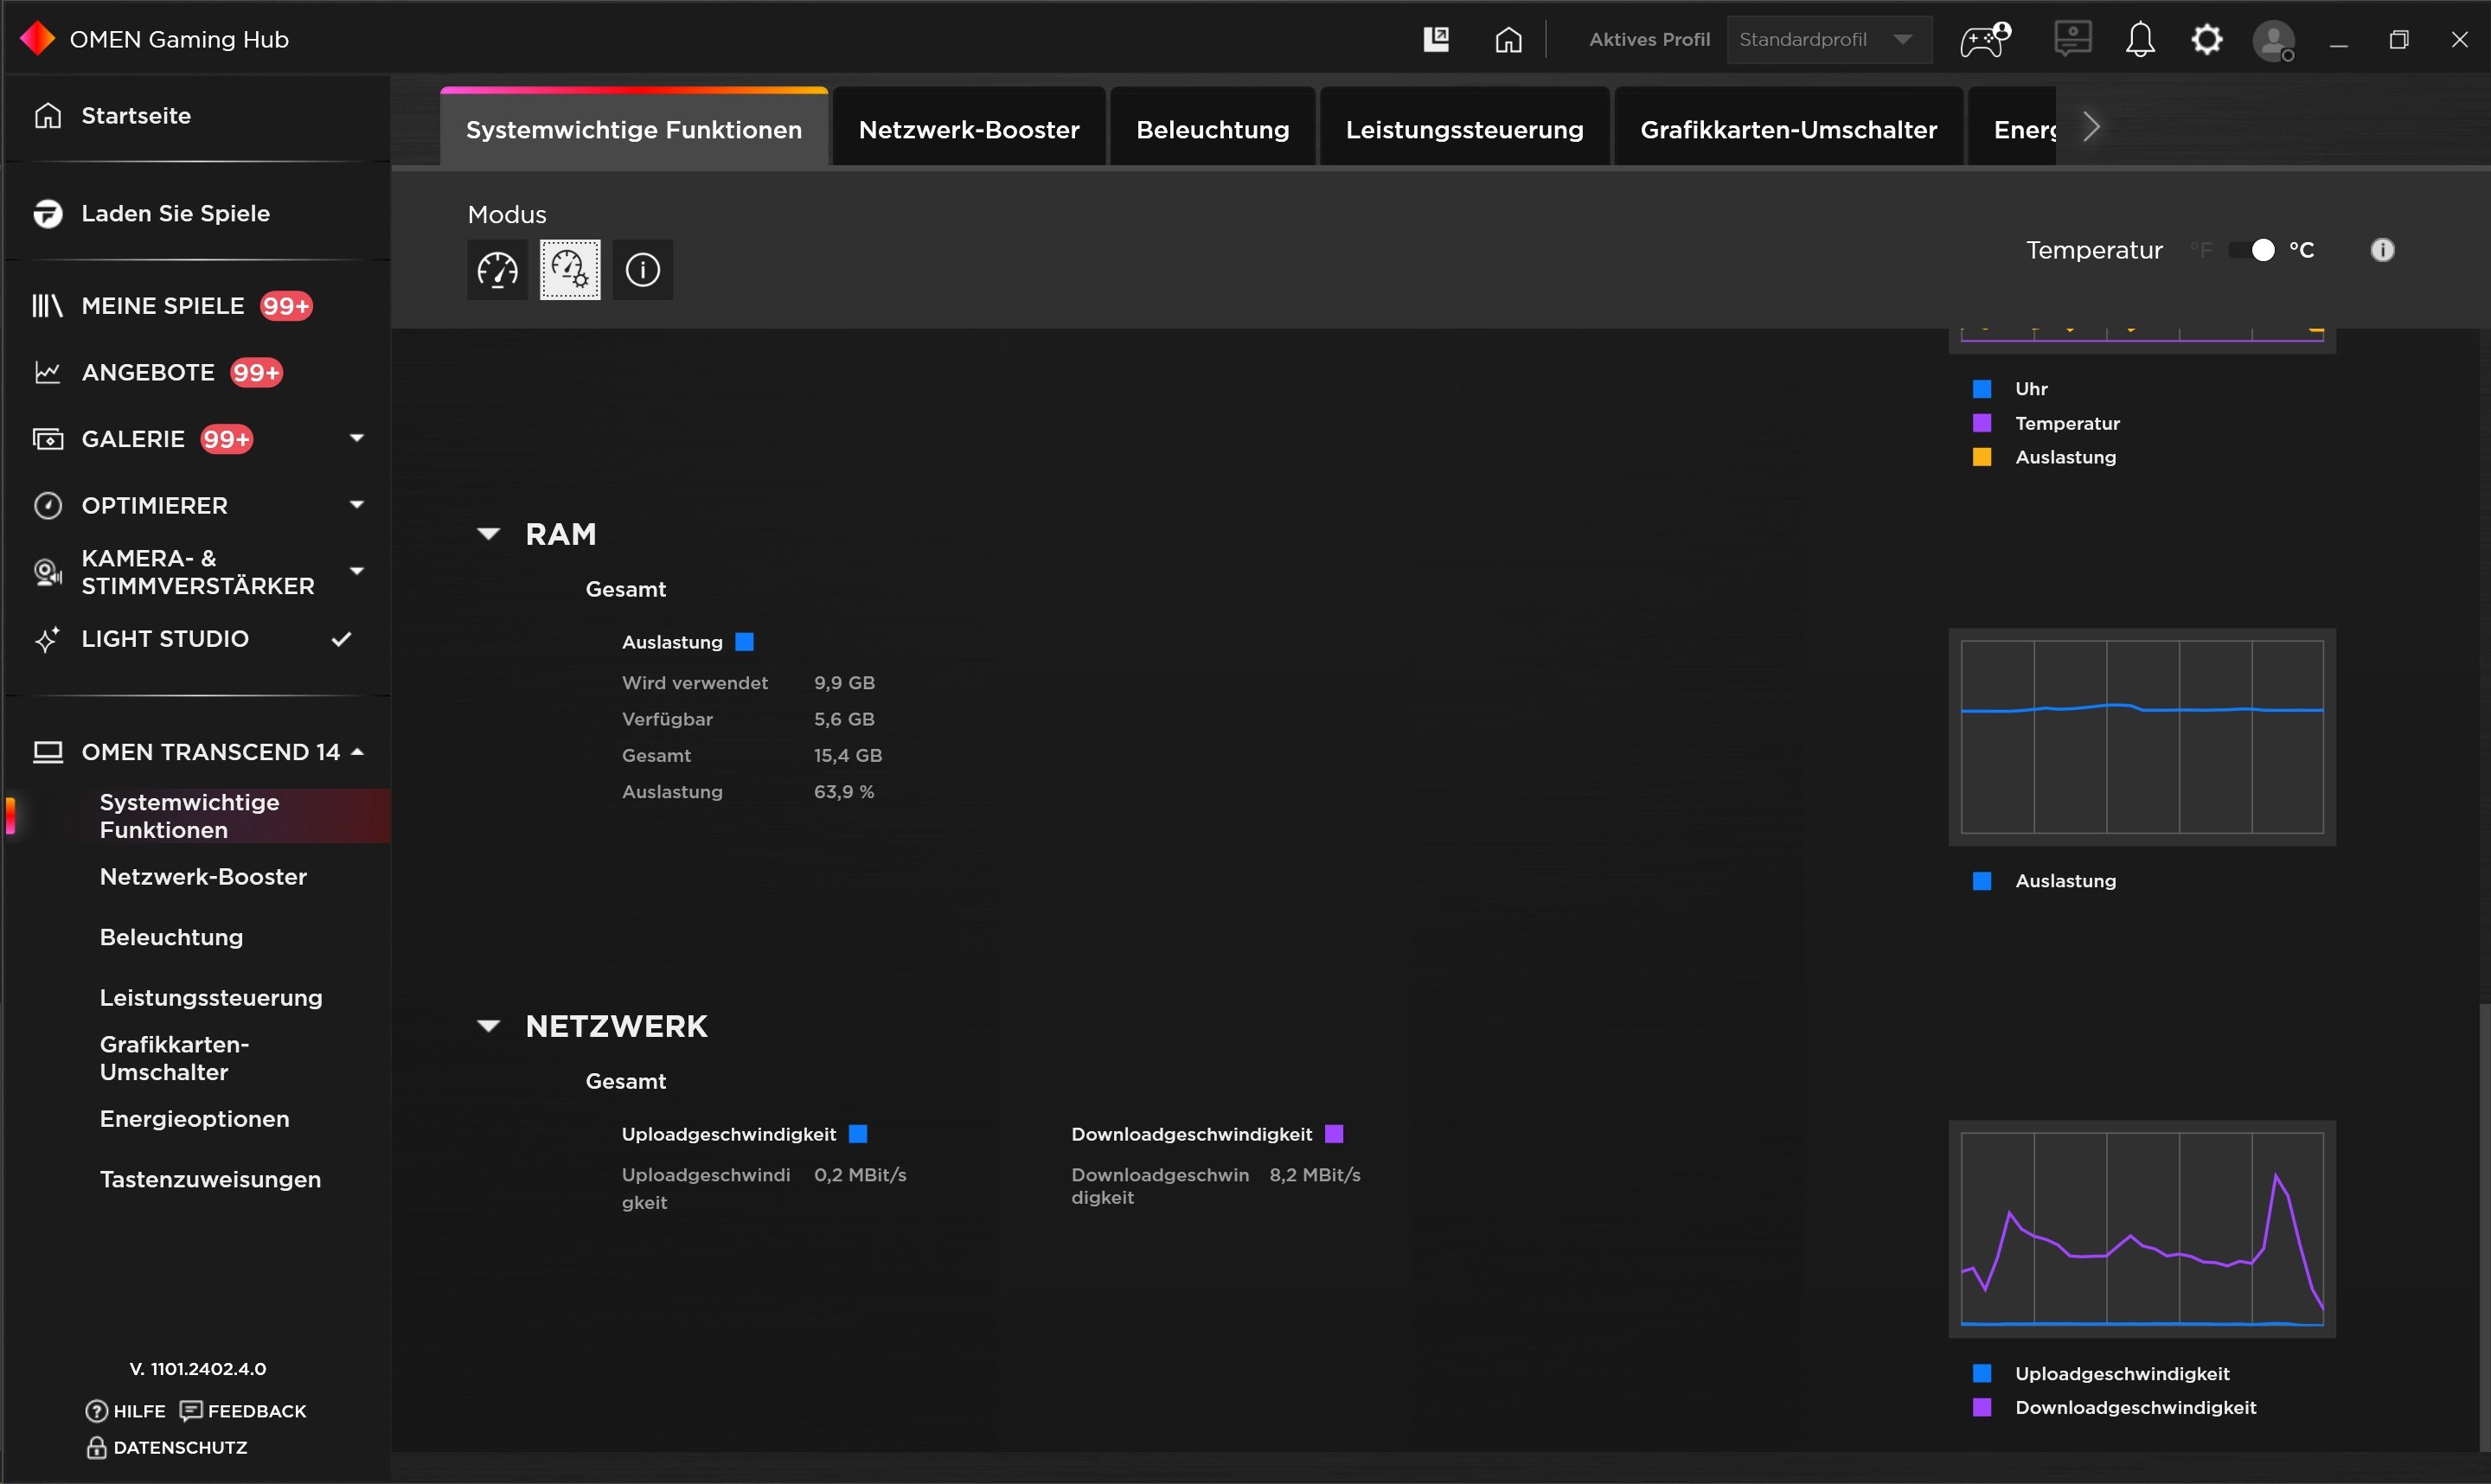Open the bookmark library icon in top bar

click(x=1436, y=39)
